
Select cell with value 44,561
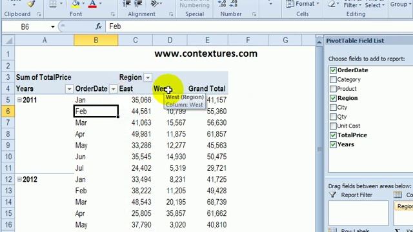click(x=136, y=111)
